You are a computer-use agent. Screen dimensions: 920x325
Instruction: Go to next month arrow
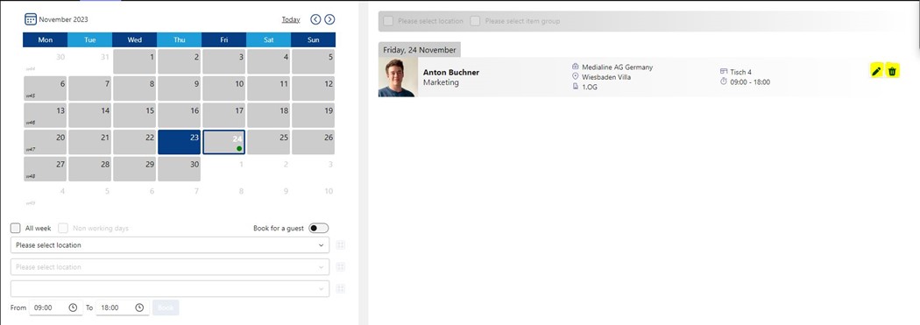click(329, 19)
